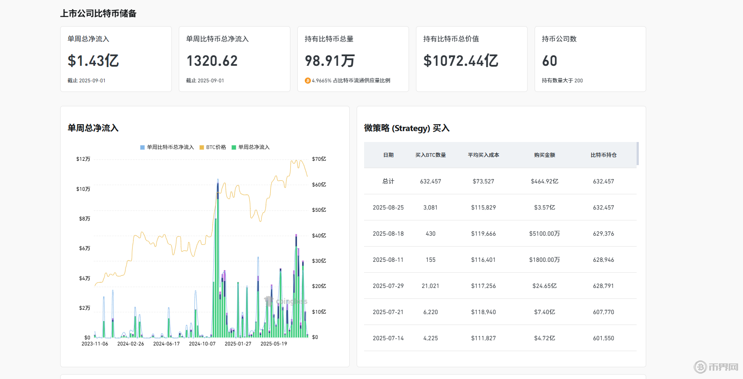Click the 总计 summary row

click(x=500, y=181)
